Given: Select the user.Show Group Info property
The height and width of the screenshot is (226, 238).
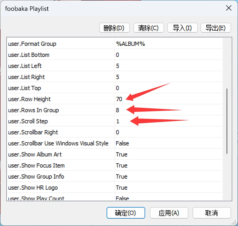Looking at the screenshot, I should pyautogui.click(x=36, y=176).
